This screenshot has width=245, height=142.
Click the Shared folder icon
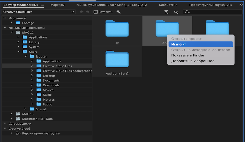pos(32,109)
